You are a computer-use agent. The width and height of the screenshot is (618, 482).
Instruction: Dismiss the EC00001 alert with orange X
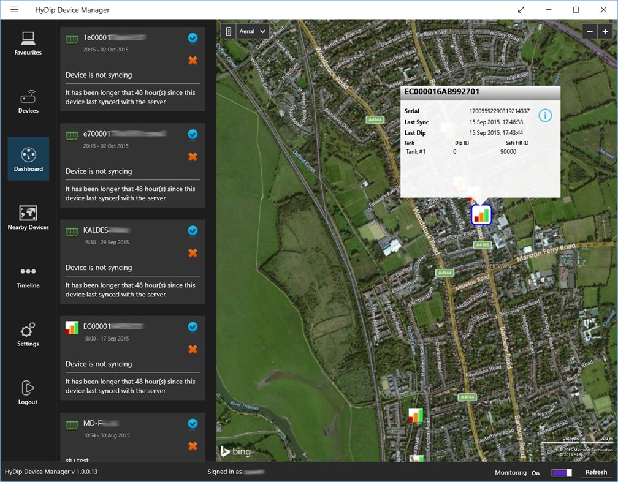coord(193,349)
